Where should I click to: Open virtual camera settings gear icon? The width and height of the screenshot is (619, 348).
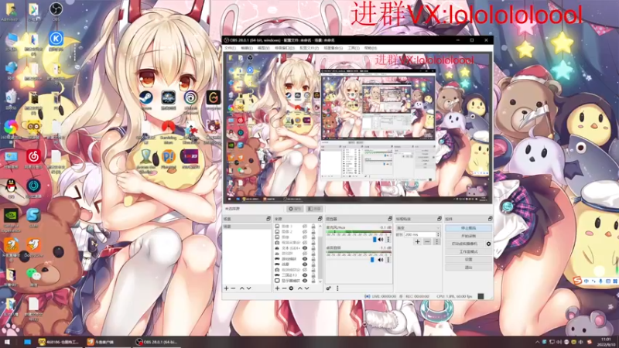pos(488,244)
